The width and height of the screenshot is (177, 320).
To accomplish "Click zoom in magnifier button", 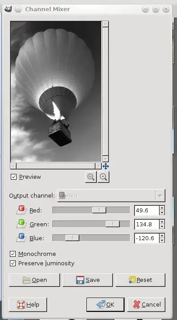I will click(x=104, y=177).
